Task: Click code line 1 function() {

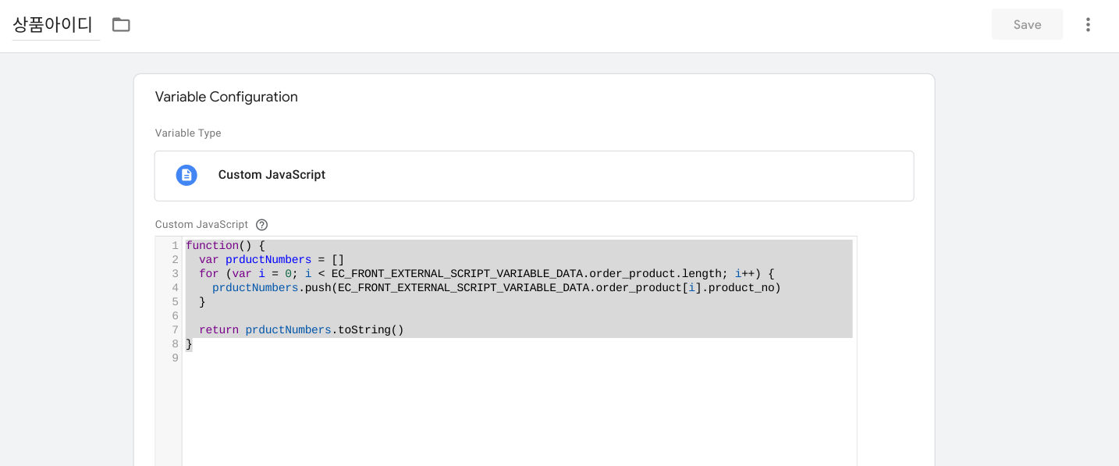Action: [226, 246]
